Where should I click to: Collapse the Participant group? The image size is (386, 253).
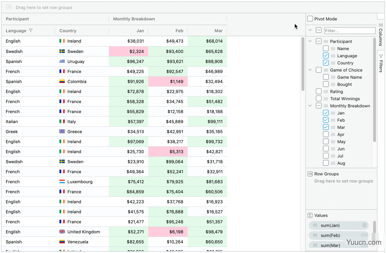[x=310, y=41]
